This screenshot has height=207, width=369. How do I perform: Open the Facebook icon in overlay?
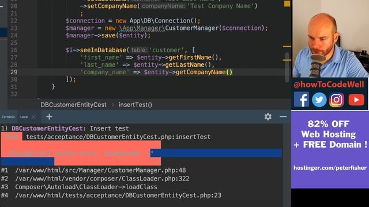pos(301,99)
